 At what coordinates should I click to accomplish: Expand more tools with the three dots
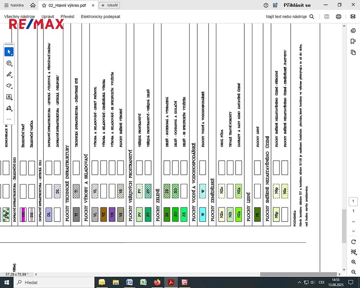9,119
